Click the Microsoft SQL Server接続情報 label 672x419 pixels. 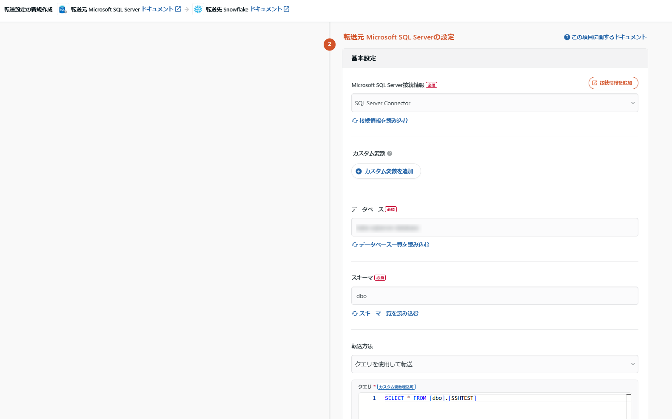click(x=388, y=85)
